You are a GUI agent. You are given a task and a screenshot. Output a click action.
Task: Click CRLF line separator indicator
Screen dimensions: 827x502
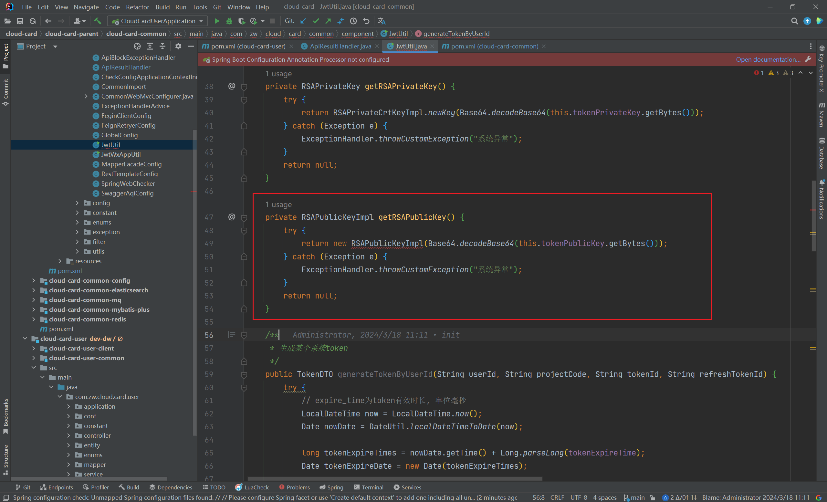coord(557,497)
